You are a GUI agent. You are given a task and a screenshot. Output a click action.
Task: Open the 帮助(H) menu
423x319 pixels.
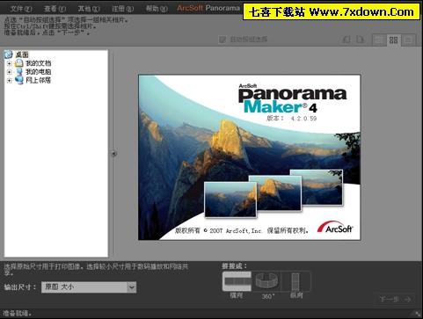(x=157, y=9)
